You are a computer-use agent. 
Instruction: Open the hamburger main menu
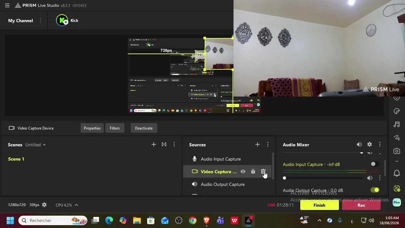(7, 5)
